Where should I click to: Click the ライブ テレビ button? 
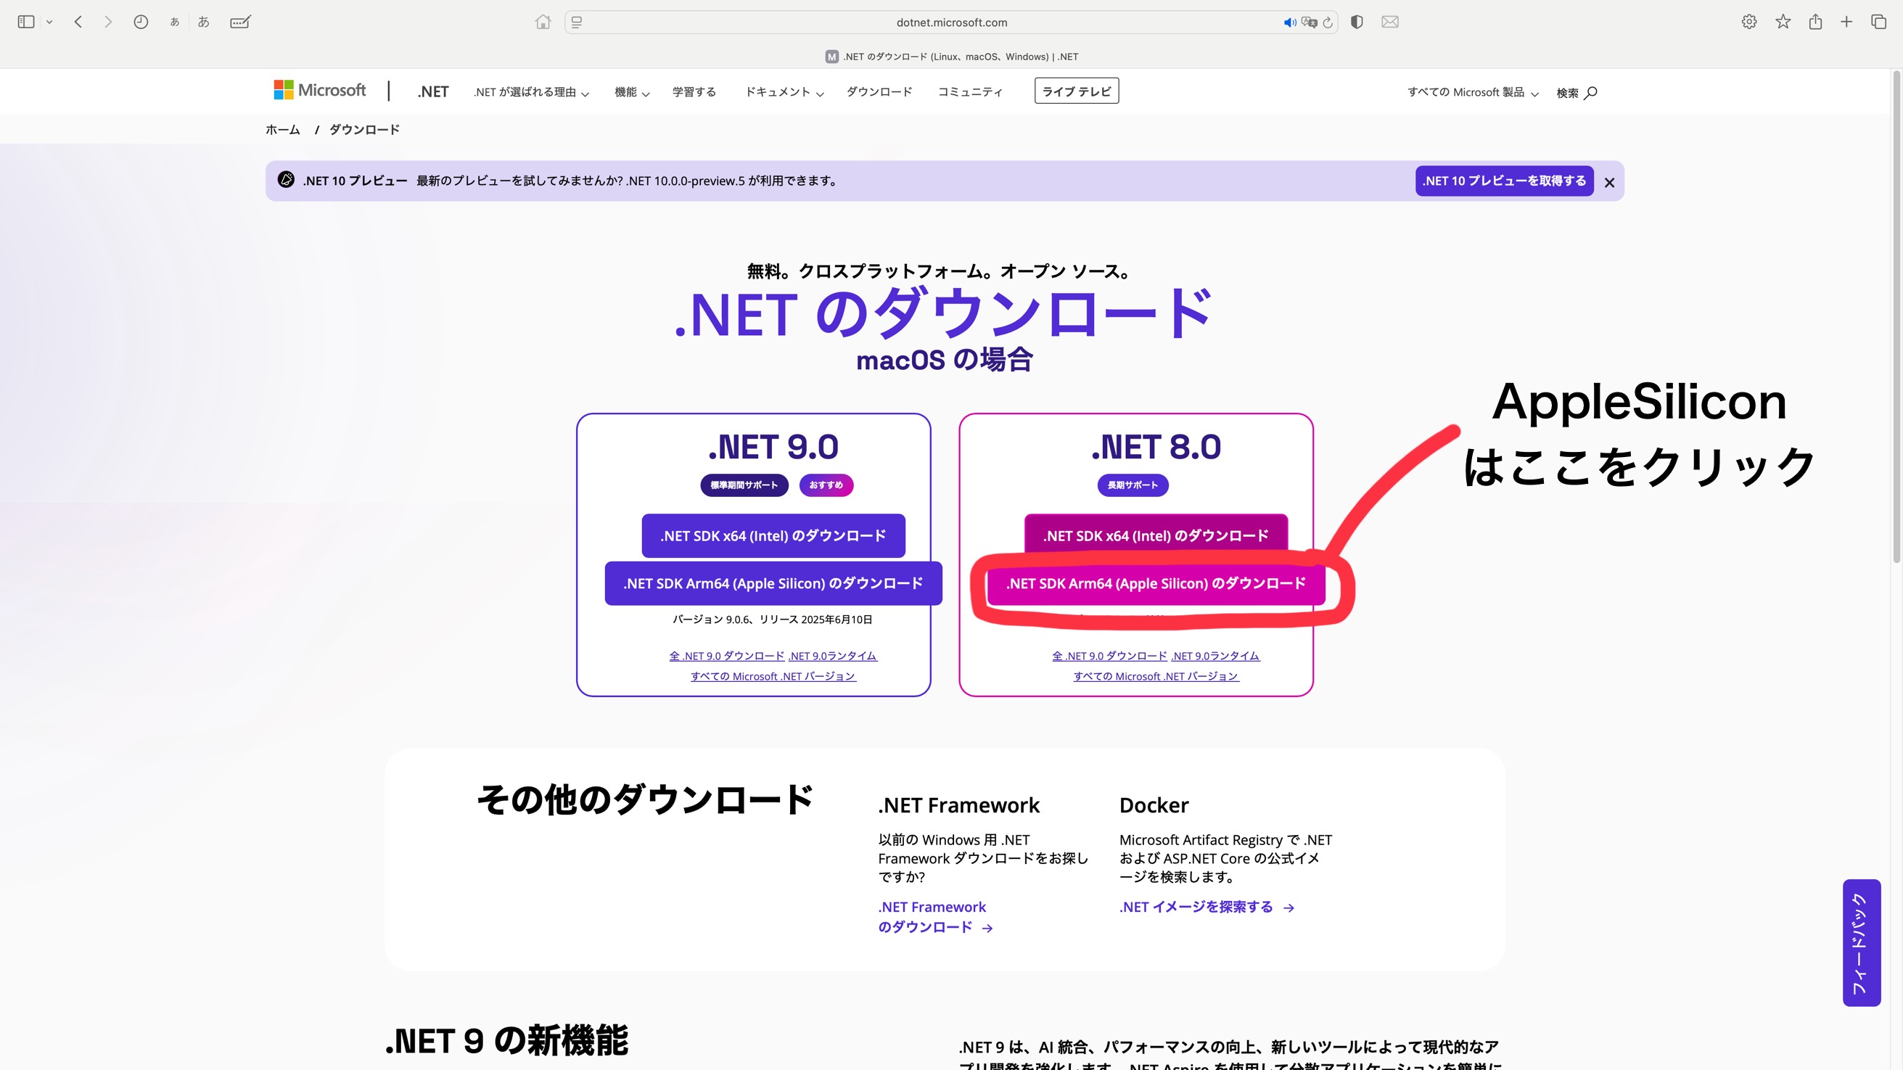(x=1077, y=91)
